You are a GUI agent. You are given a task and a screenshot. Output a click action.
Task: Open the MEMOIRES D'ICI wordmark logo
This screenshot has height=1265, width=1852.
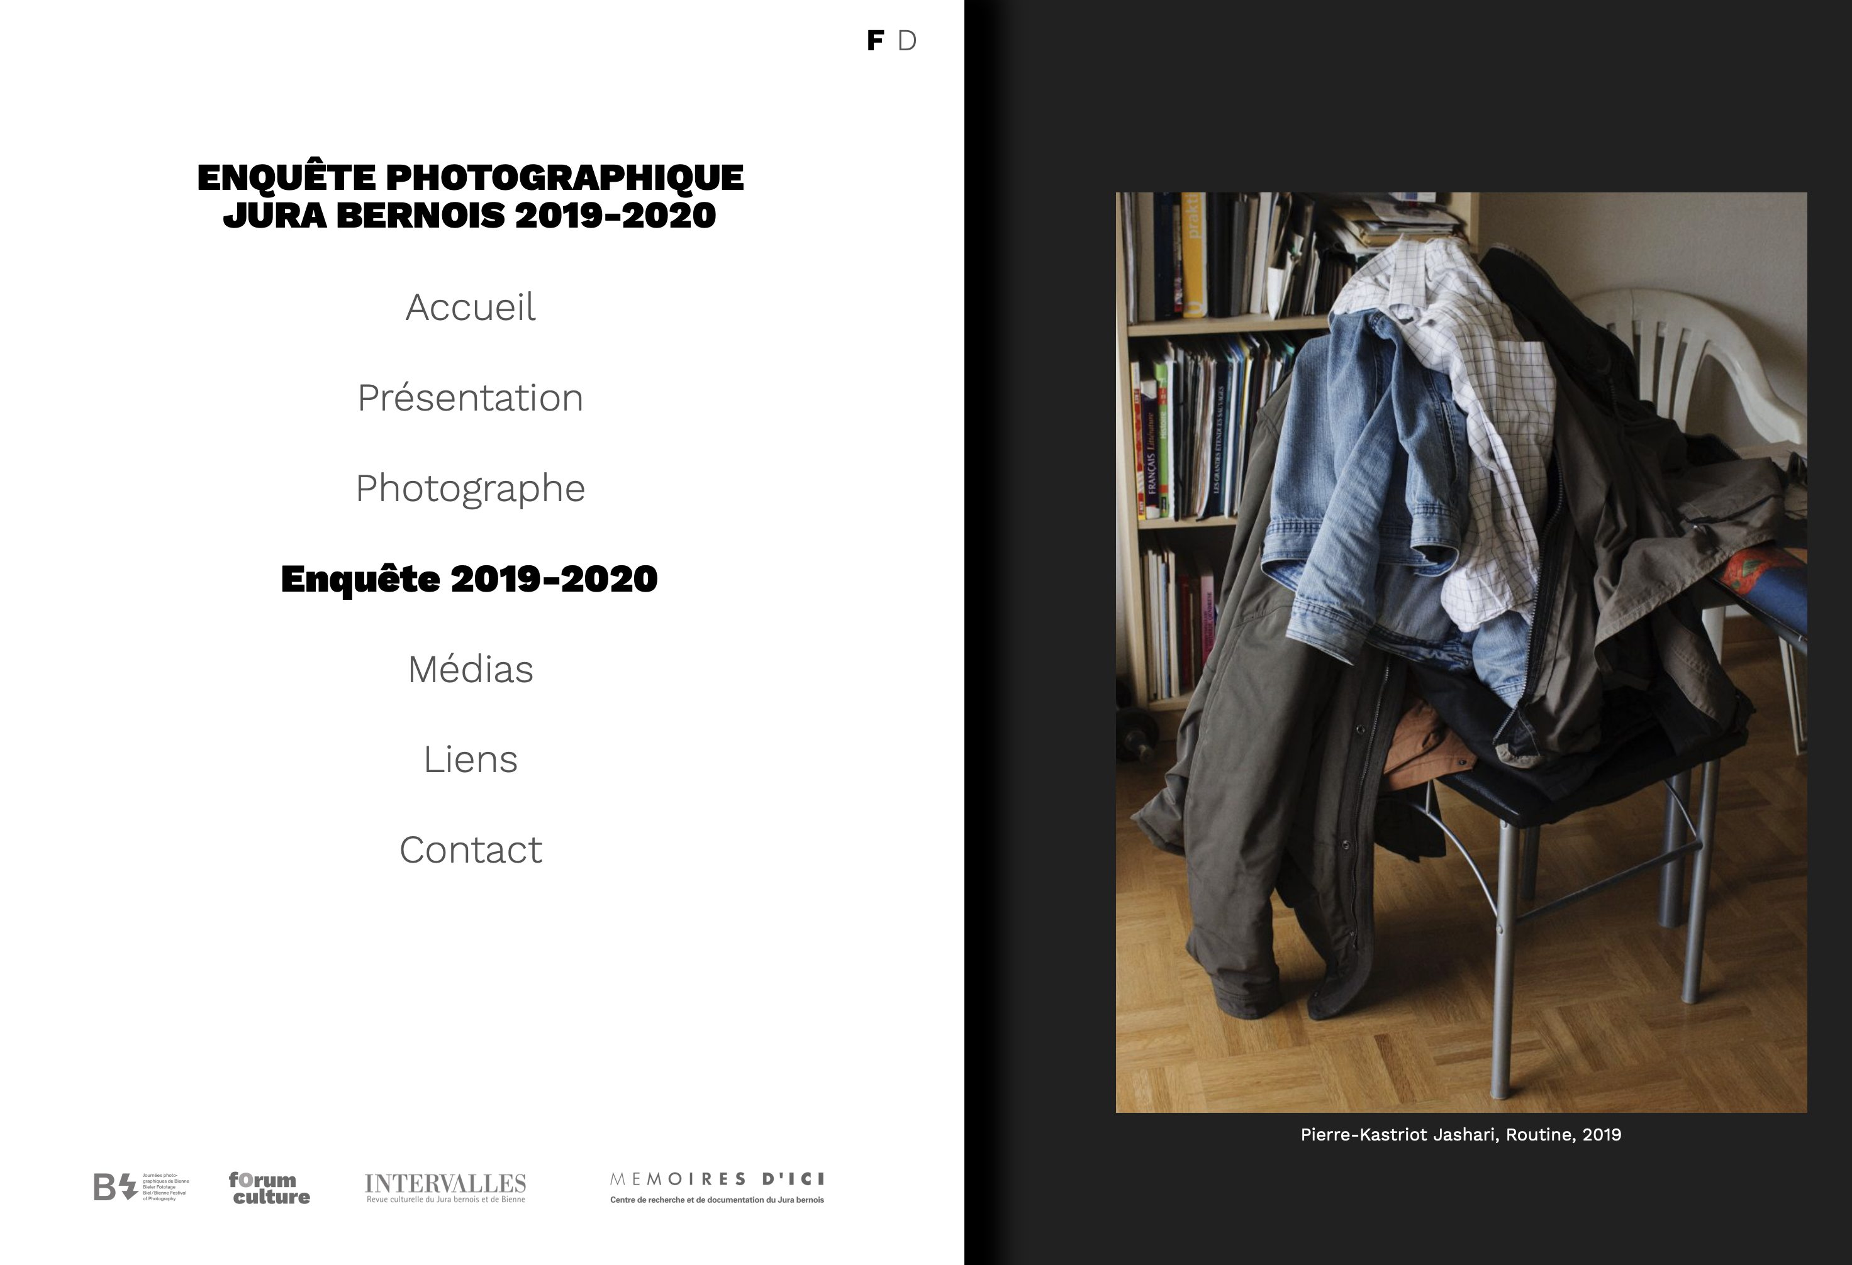[x=717, y=1179]
